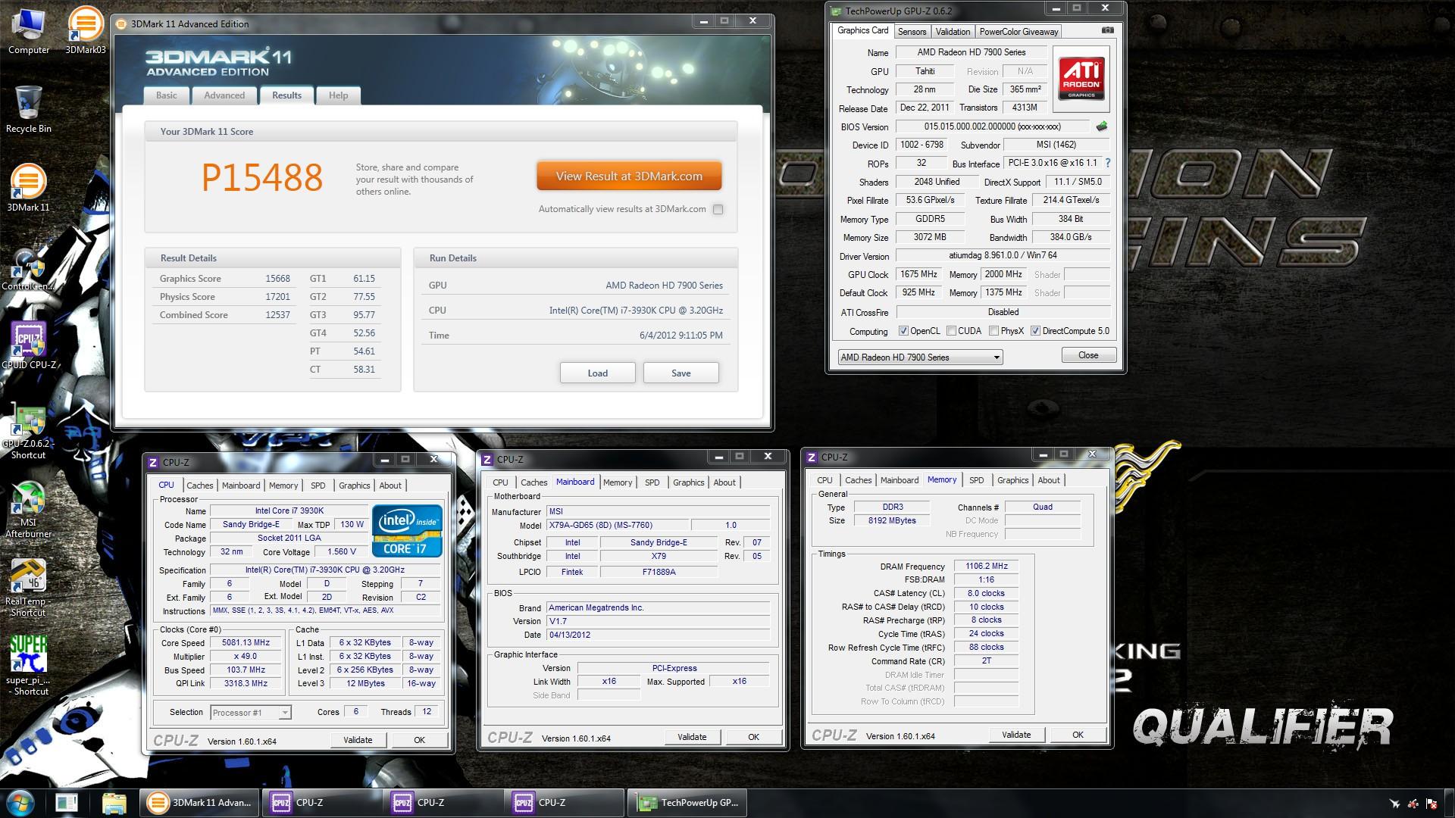The image size is (1455, 818).
Task: Click the bus interface question mark
Action: [x=1107, y=163]
